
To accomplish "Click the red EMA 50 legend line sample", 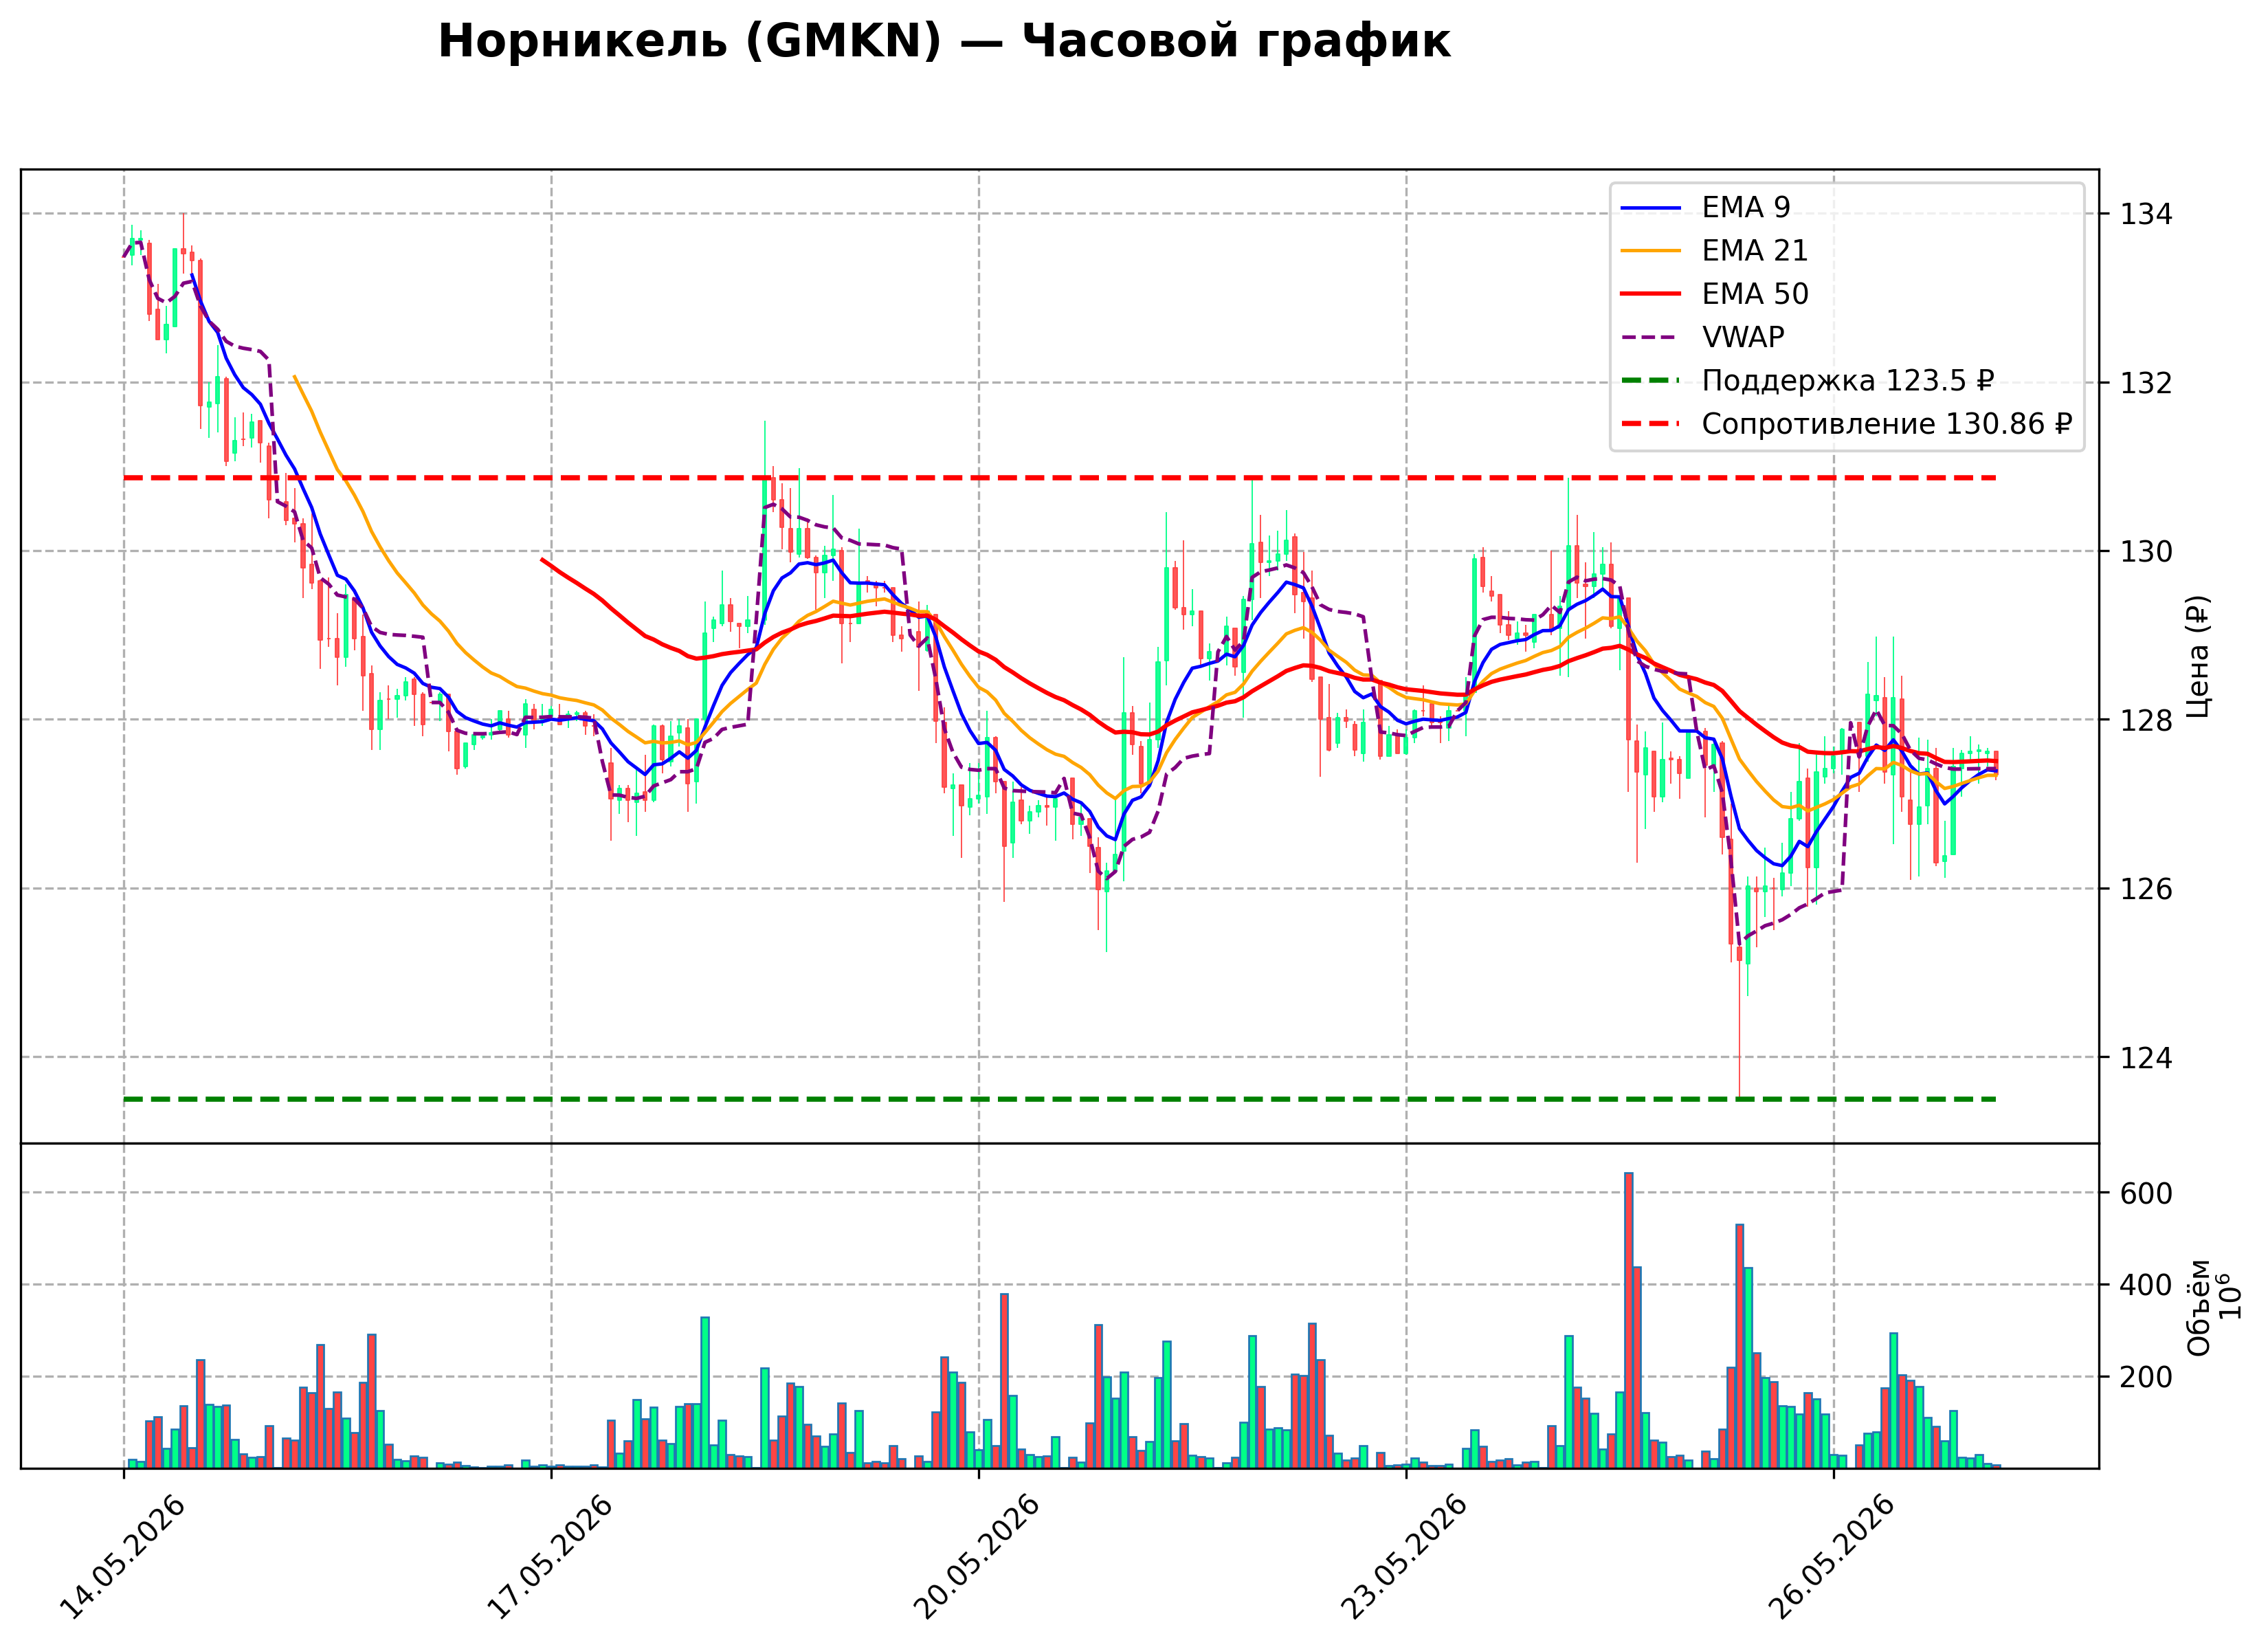I will [x=1651, y=294].
